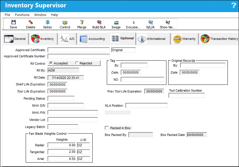The height and width of the screenshot is (167, 239).
Task: Open the Accounting tab
Action: coord(93,39)
